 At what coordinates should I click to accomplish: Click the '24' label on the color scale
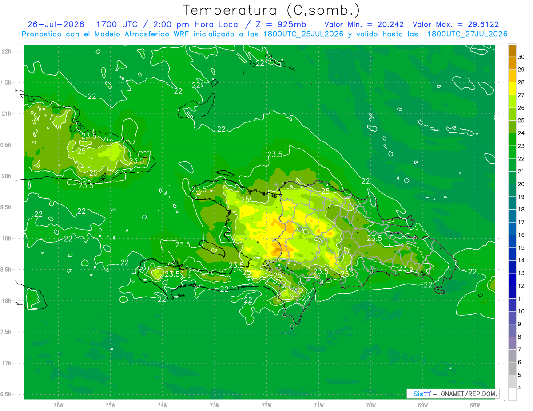[x=521, y=133]
